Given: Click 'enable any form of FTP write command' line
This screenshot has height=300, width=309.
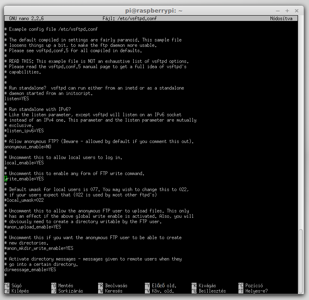Looking at the screenshot, I should [x=75, y=173].
